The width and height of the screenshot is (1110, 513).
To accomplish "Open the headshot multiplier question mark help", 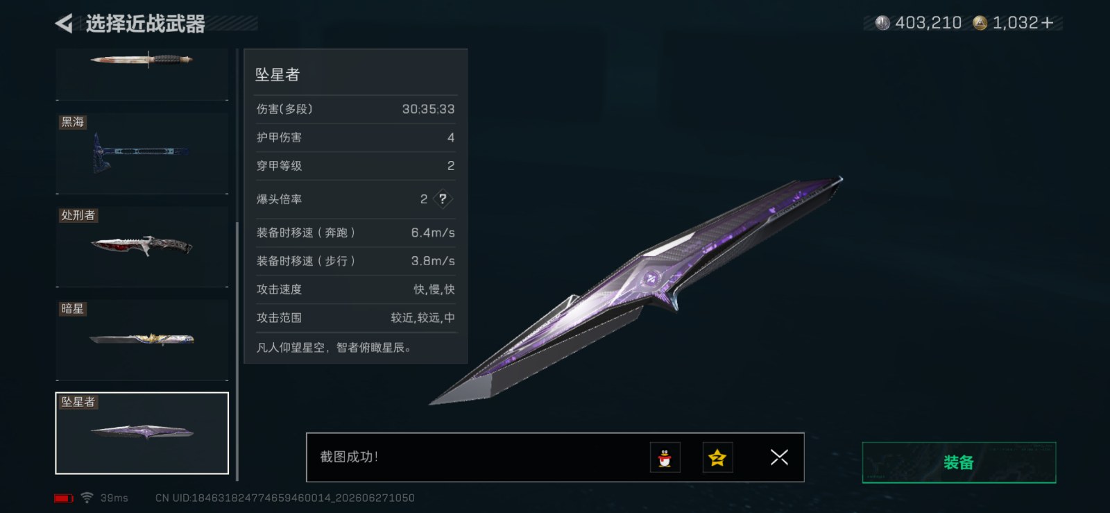I will (443, 199).
